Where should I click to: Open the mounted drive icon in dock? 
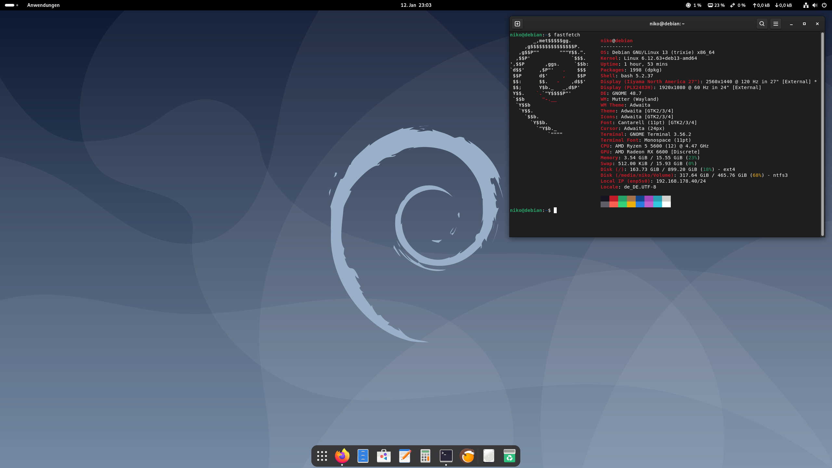488,456
